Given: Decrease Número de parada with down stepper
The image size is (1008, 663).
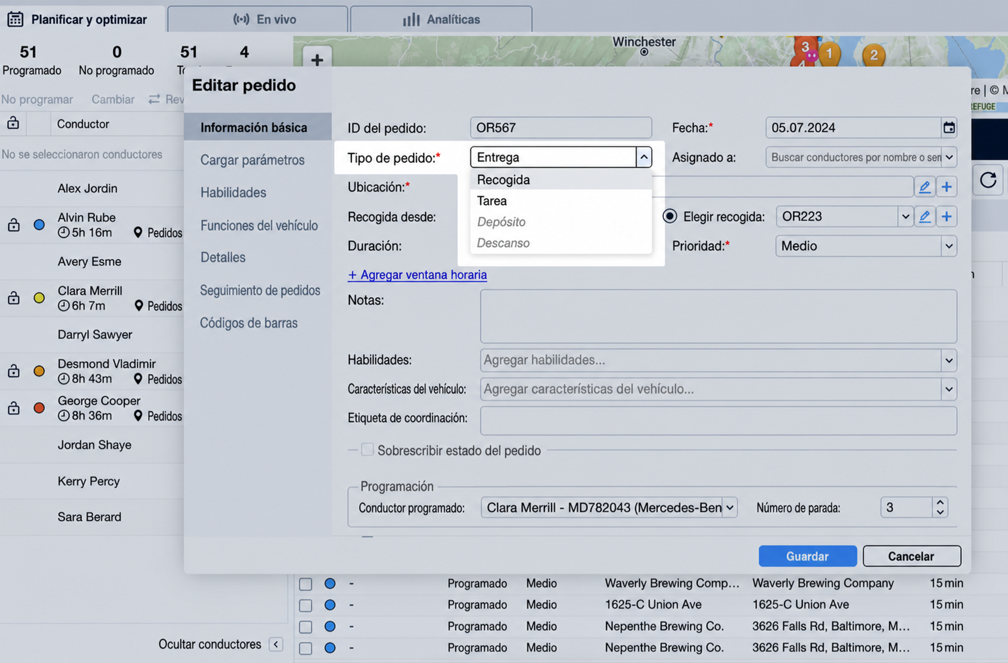Looking at the screenshot, I should (940, 512).
